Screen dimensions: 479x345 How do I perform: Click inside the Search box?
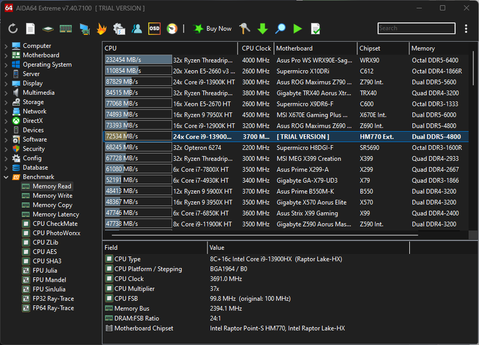tap(416, 28)
